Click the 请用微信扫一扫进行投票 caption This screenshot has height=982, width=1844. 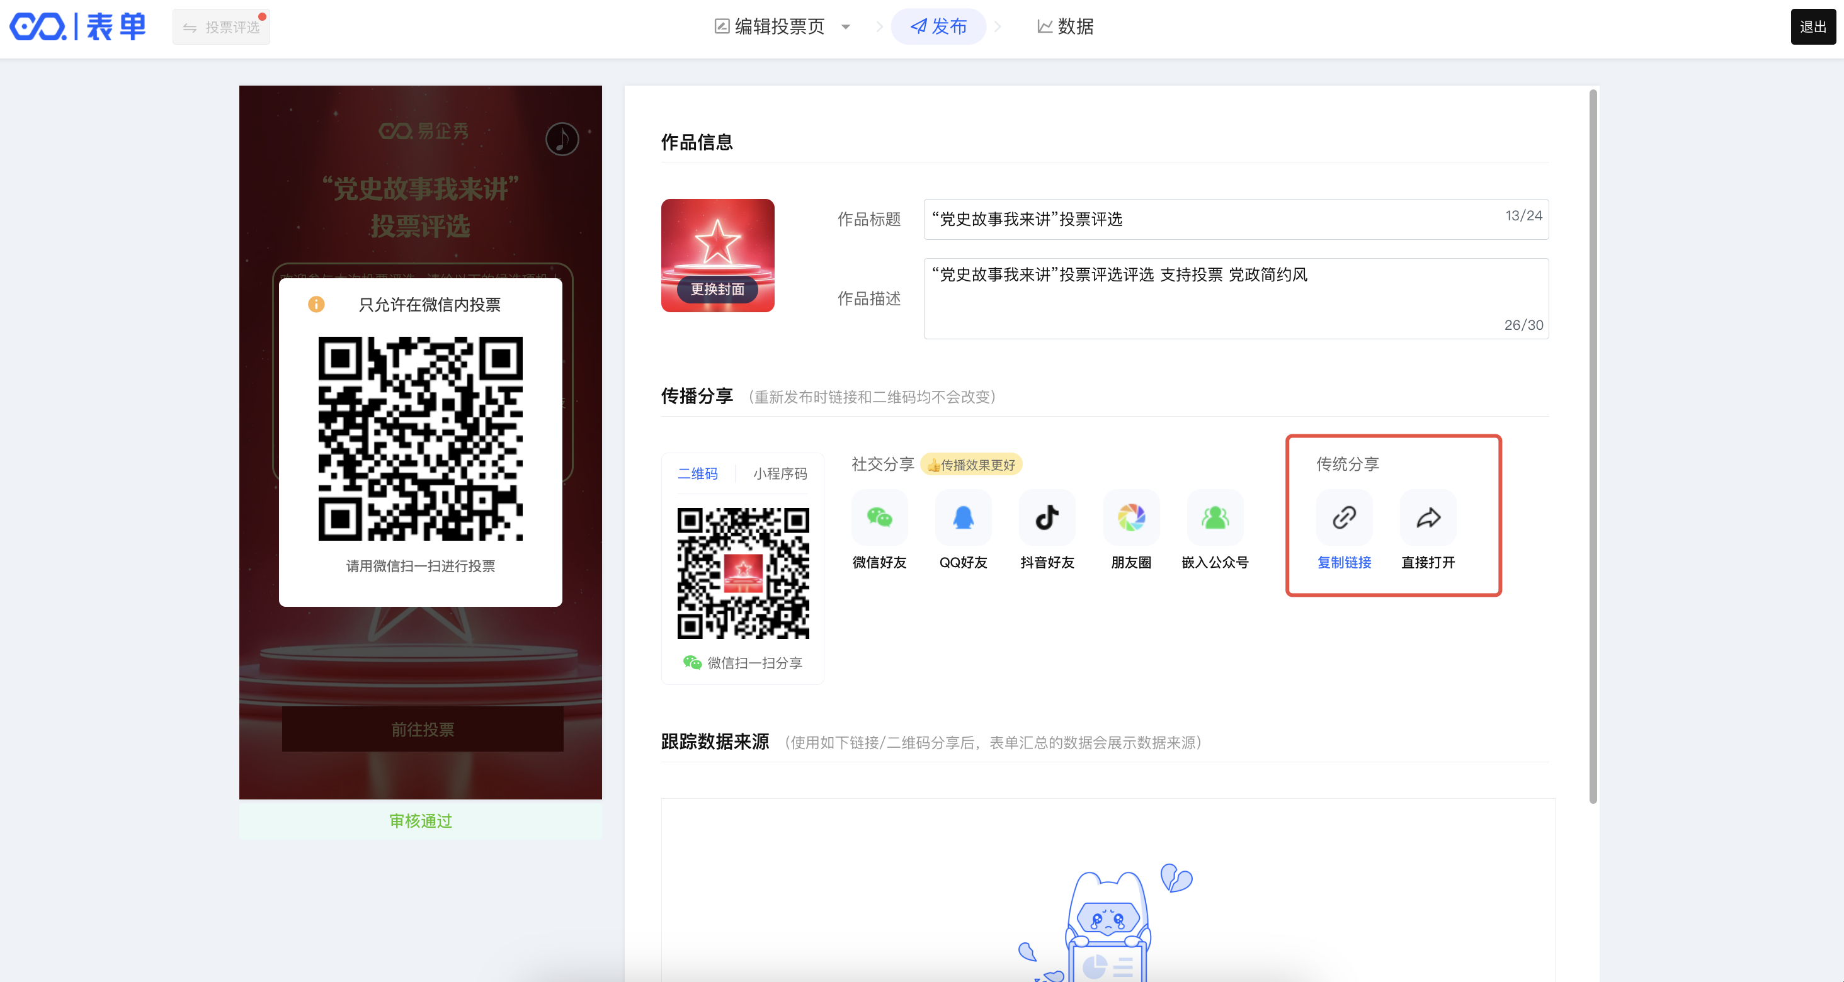tap(420, 566)
